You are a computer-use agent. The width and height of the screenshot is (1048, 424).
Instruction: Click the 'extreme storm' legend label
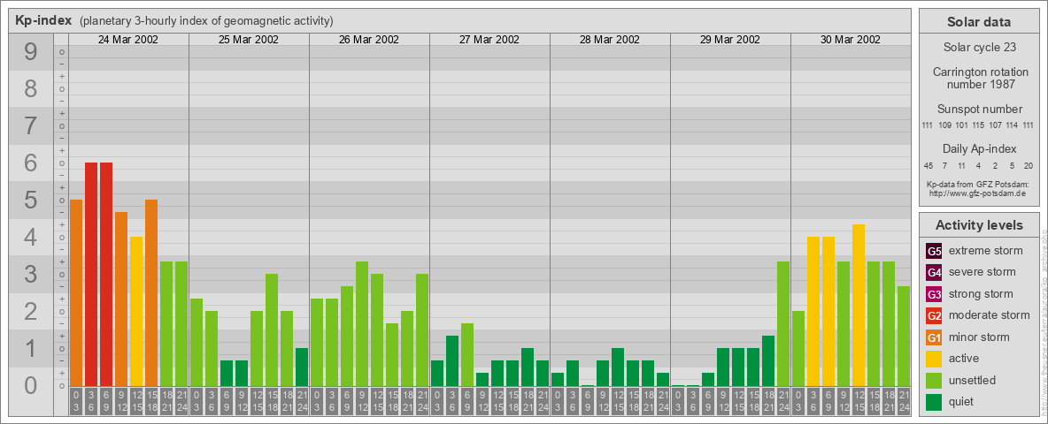pyautogui.click(x=986, y=251)
